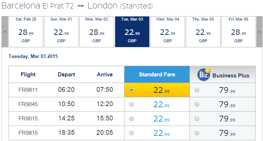
Task: Choose Business Plus for flight FR9815
Action: [197, 133]
